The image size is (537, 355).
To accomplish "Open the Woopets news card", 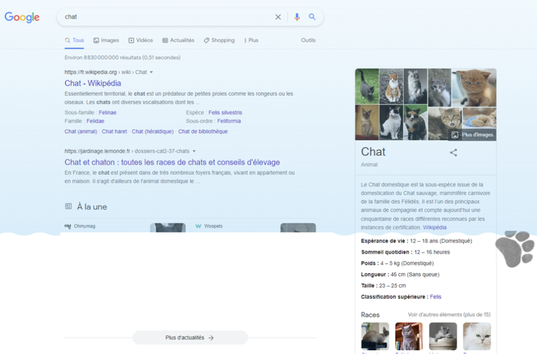I will [255, 227].
